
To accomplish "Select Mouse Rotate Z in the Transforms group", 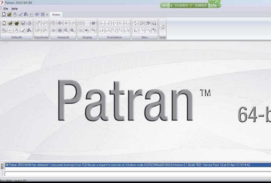I will 44,23.
